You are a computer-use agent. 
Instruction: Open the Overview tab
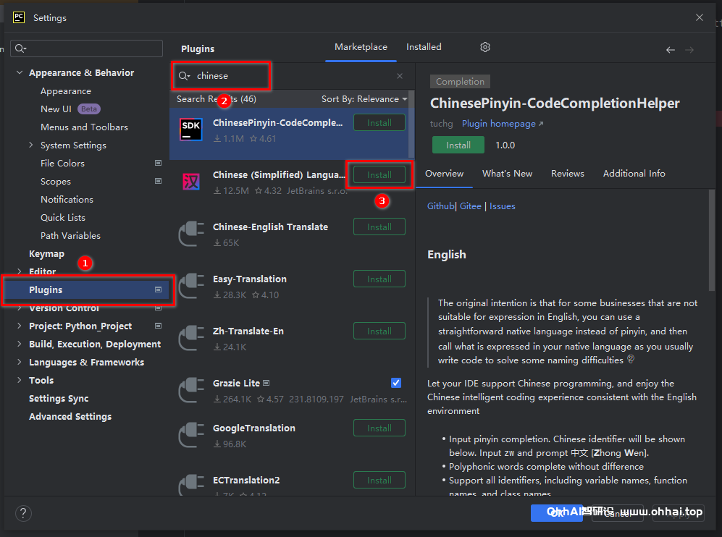coord(445,174)
